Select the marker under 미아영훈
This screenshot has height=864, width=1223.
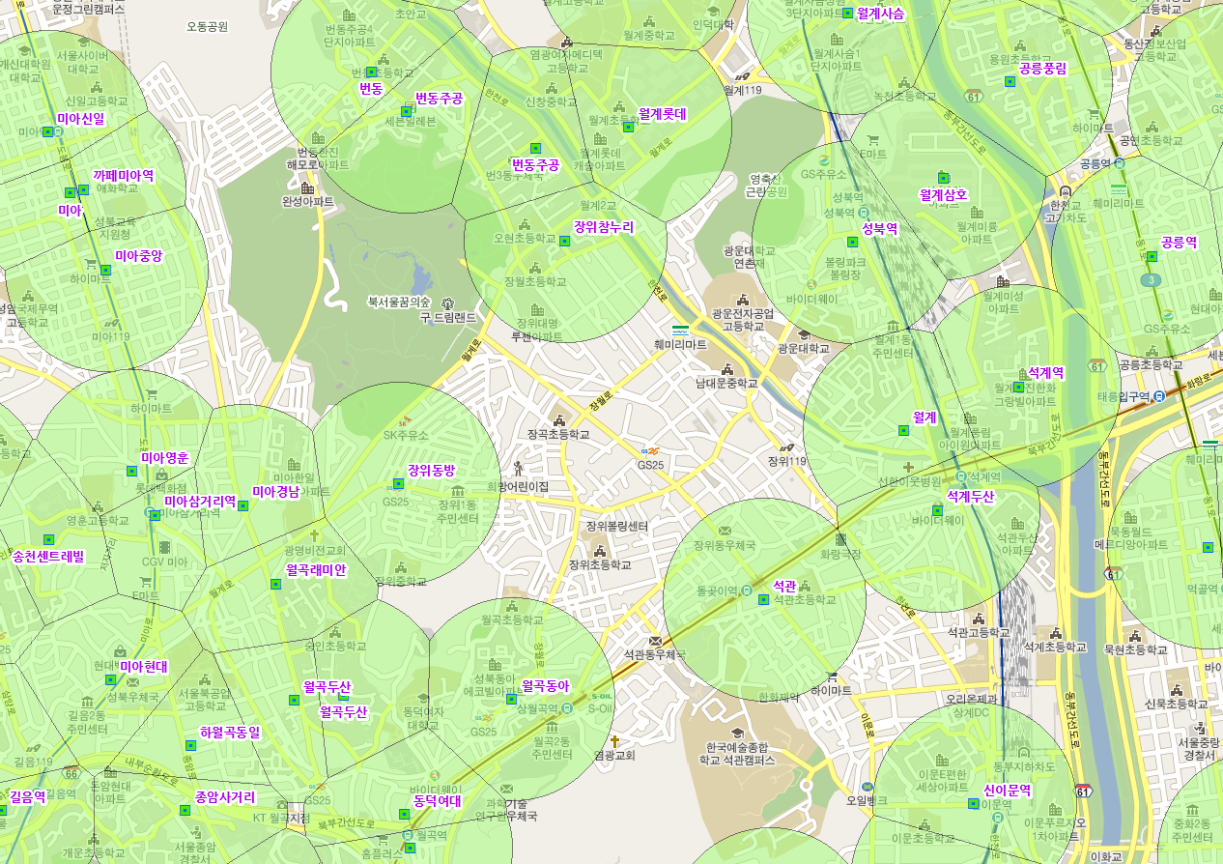click(x=131, y=472)
